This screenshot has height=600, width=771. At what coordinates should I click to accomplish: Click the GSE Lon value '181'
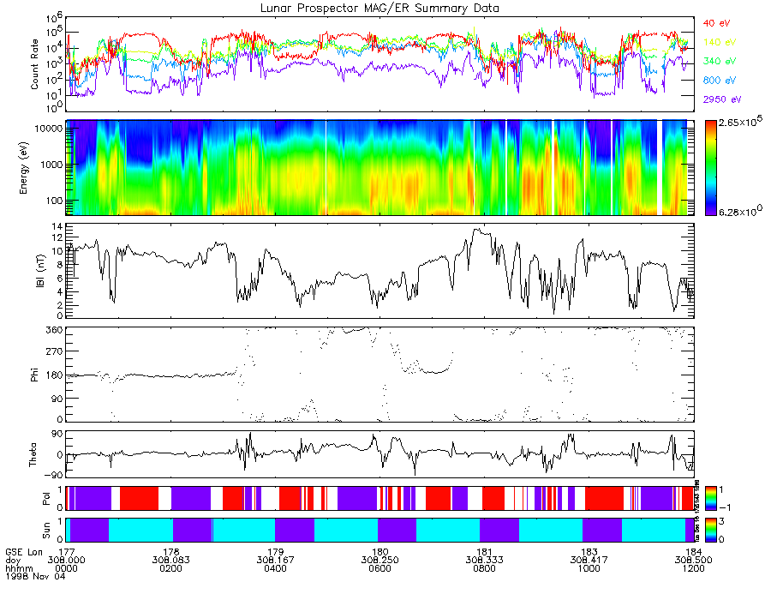coord(484,552)
